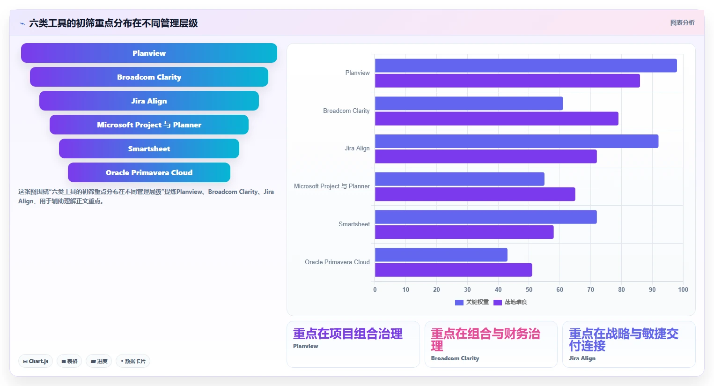The height and width of the screenshot is (386, 714).
Task: Click the 图表分析 label in the header
Action: [682, 22]
